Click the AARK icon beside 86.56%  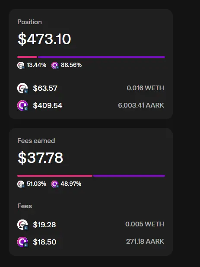(x=55, y=65)
